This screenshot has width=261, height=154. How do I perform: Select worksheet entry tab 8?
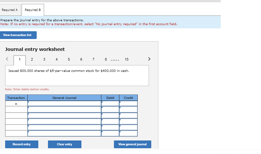[106, 59]
